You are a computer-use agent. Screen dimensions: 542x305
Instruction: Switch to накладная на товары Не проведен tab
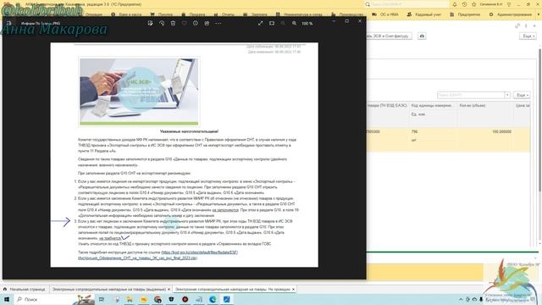pyautogui.click(x=233, y=289)
